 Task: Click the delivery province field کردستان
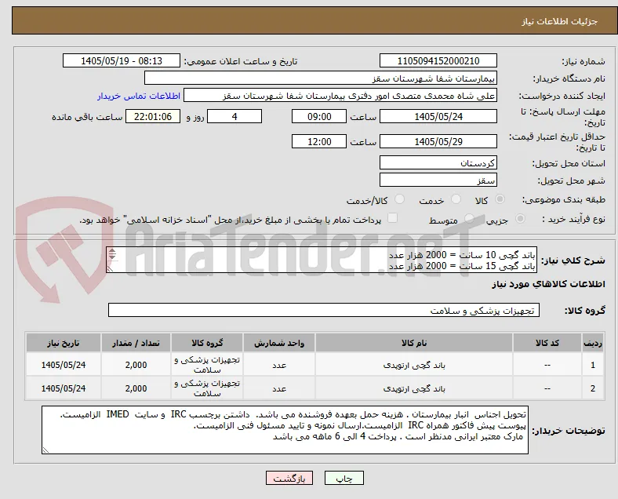coord(438,162)
